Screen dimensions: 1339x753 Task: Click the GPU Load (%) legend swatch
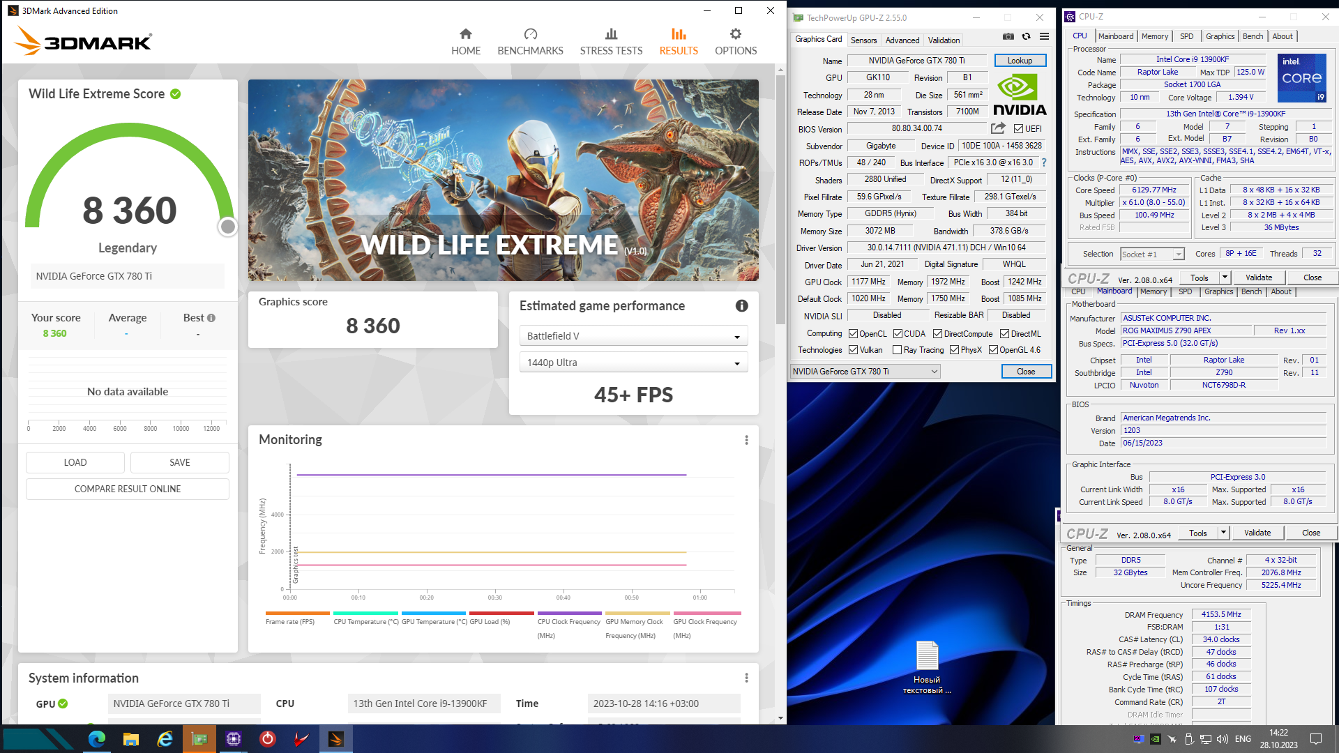(501, 614)
